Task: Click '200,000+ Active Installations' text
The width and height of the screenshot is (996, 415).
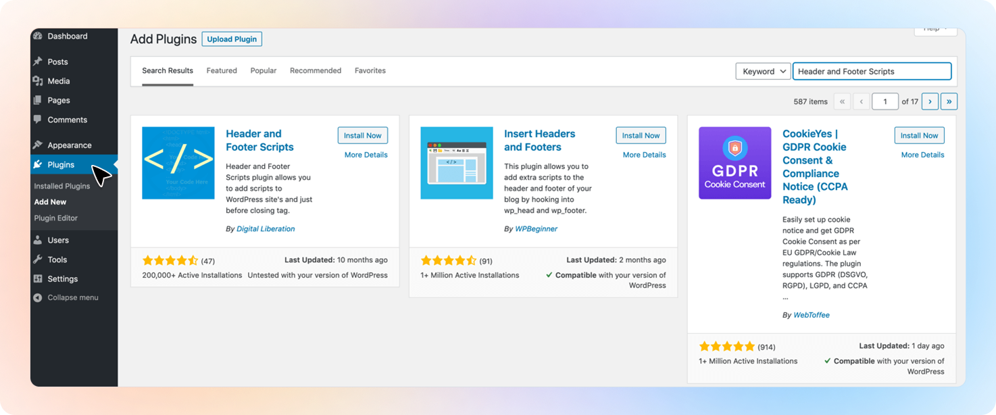Action: [x=192, y=275]
